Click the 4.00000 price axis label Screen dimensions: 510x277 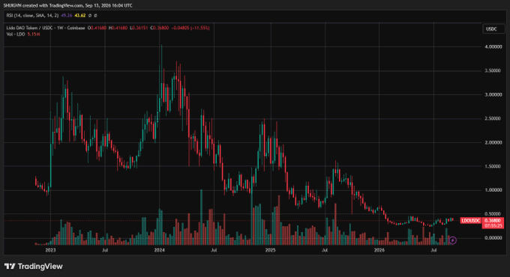point(493,46)
